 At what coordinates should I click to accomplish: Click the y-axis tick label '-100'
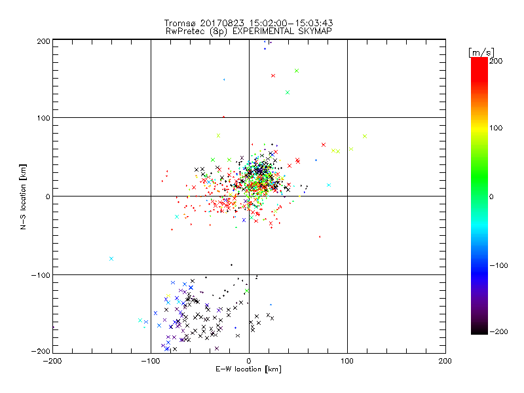pos(41,275)
